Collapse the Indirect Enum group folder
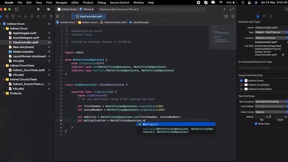The width and height of the screenshot is (288, 162). tap(4, 28)
